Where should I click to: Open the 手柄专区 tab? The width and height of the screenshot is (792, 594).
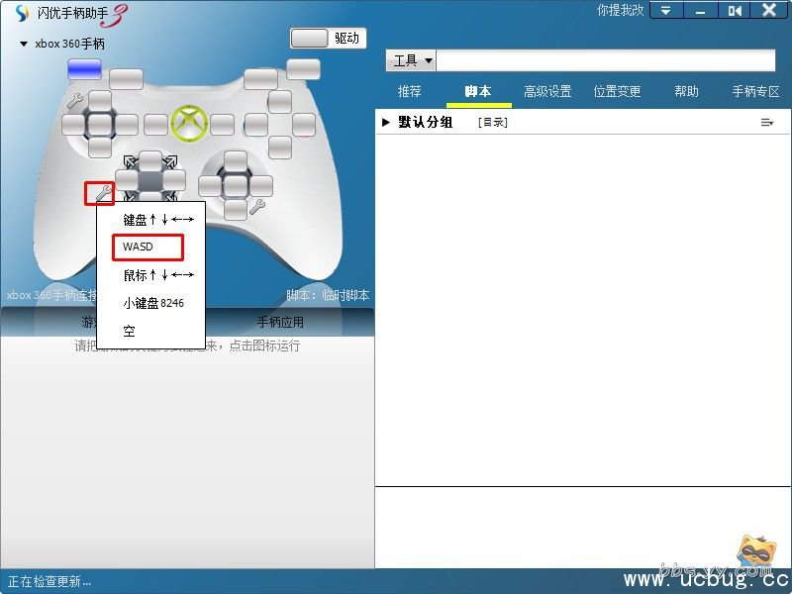(756, 91)
